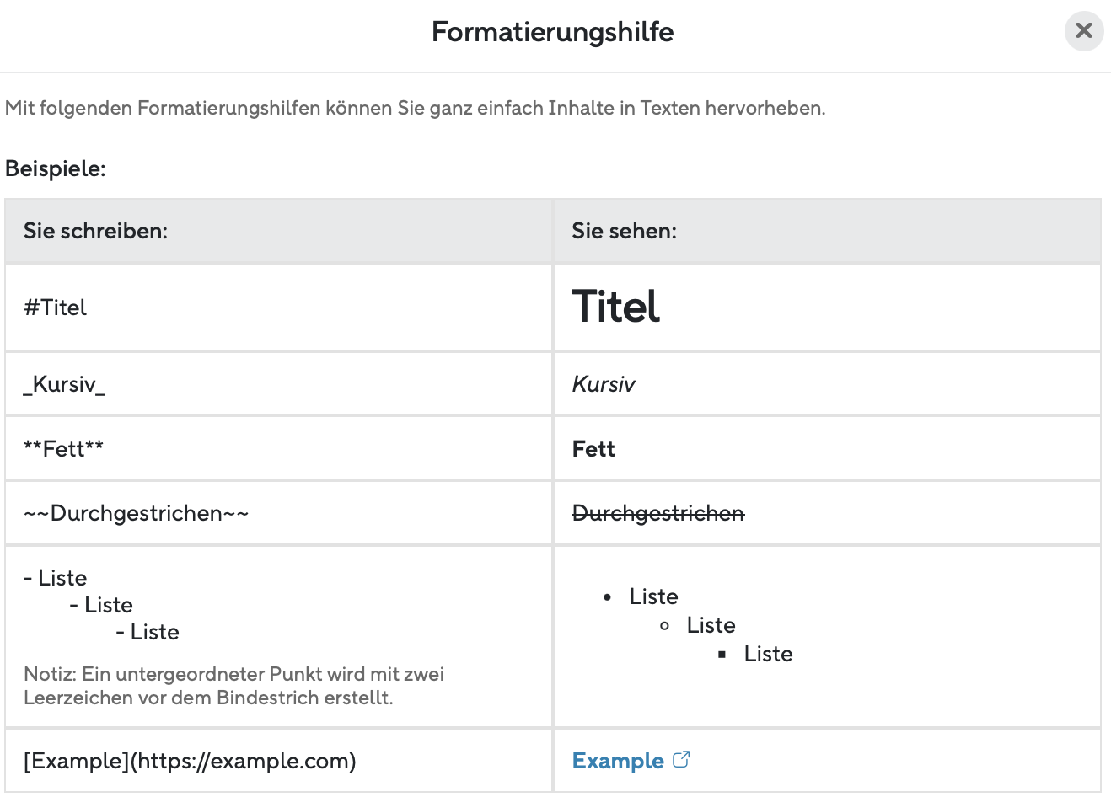Select the **Fett** syntax text
Image resolution: width=1111 pixels, height=797 pixels.
pyautogui.click(x=63, y=449)
